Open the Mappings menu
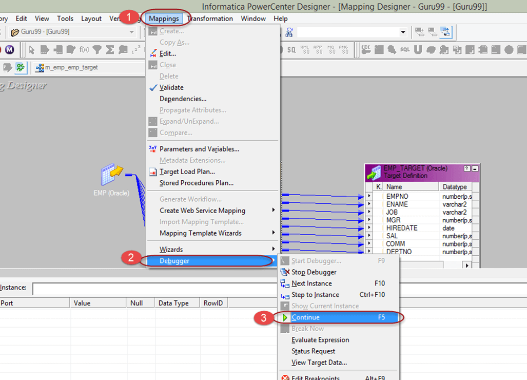The image size is (527, 380). click(164, 18)
